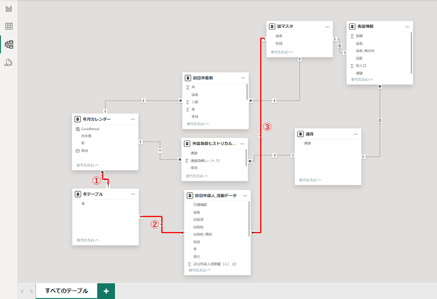Click the 外国為替ヒストリカル table header icon
The image size is (437, 299).
pos(187,144)
